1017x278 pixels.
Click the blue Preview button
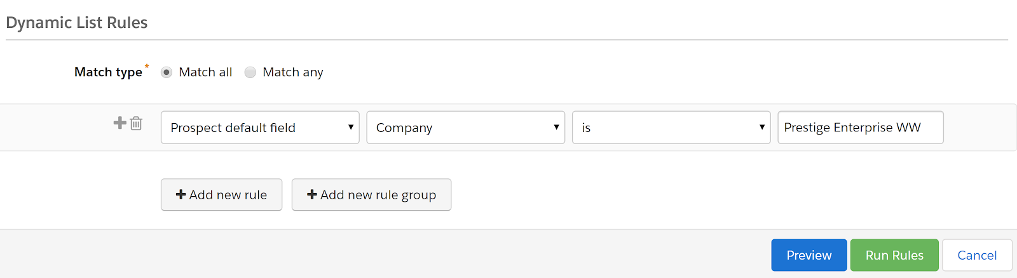tap(809, 255)
